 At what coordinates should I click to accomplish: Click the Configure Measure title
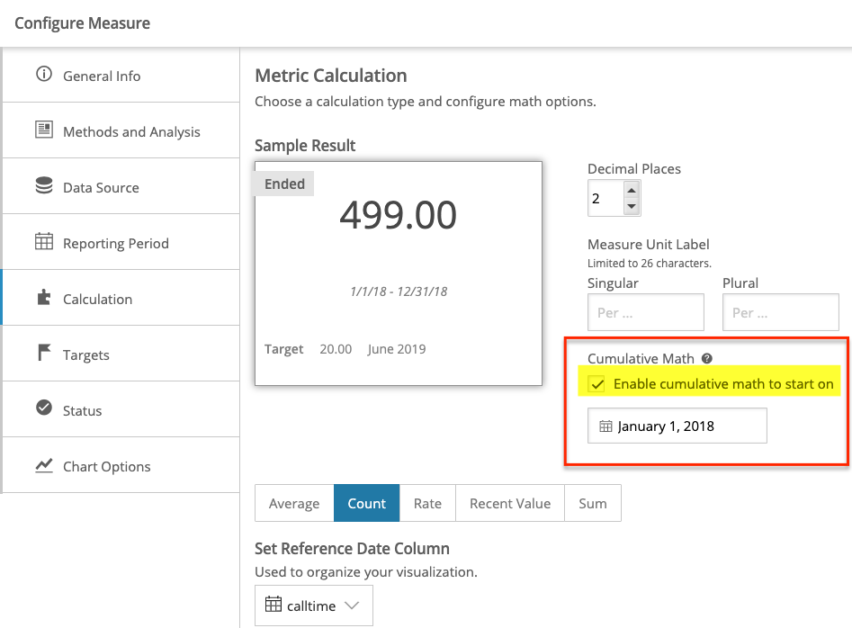tap(83, 23)
